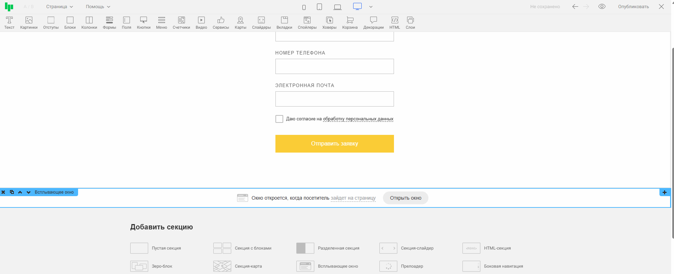This screenshot has height=274, width=674.
Task: Click the Не сохранено status
Action: 545,7
